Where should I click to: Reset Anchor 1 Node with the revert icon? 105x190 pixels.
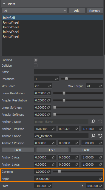coord(100,136)
